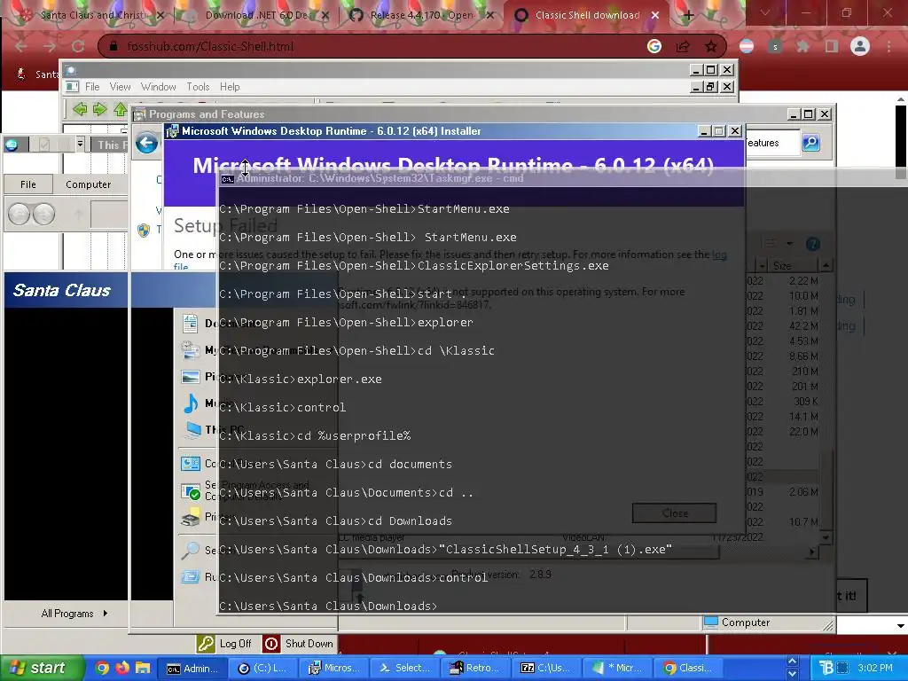This screenshot has width=908, height=681.
Task: Open the Chrome extensions puzzle icon
Action: (x=802, y=46)
